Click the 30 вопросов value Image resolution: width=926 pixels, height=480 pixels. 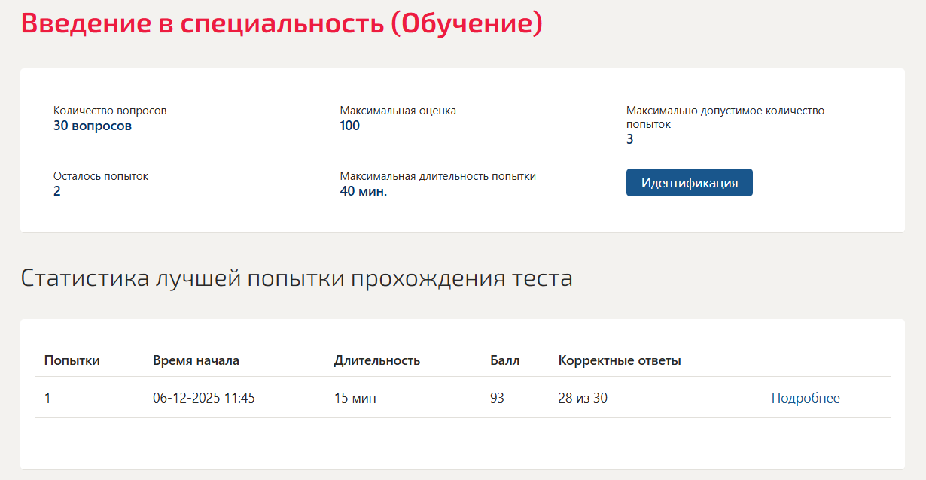[x=93, y=126]
